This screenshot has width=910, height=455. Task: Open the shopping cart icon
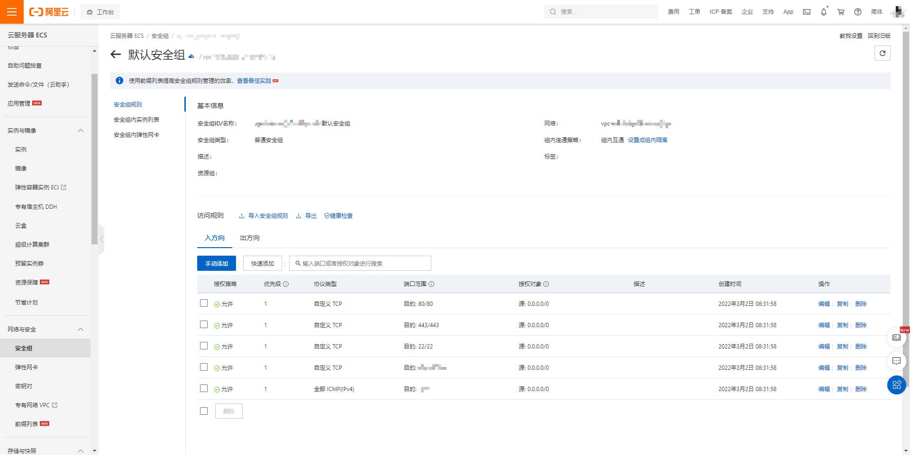point(841,12)
